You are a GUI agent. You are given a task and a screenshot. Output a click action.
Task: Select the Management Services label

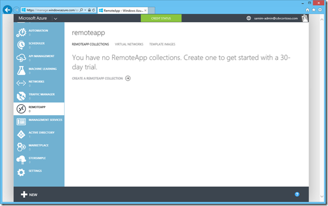[x=45, y=120]
